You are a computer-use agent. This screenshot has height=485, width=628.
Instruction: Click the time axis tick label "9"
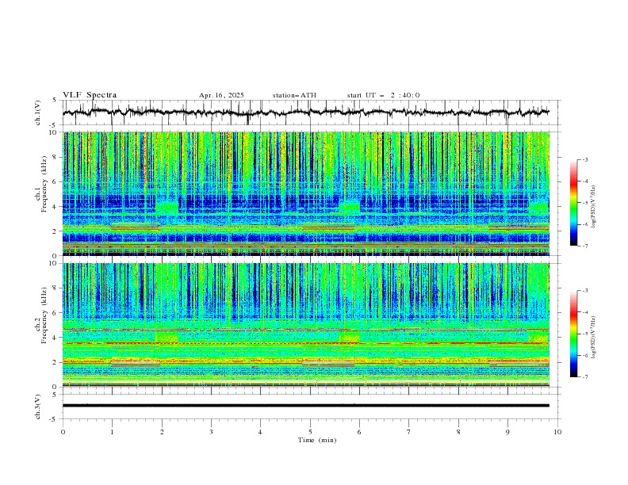coord(507,432)
